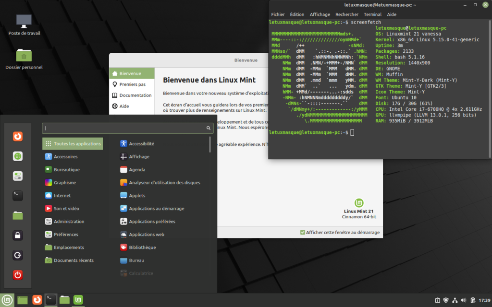Screen dimensions: 492x307
Task: Open Documentation section in welcome window
Action: (132, 95)
